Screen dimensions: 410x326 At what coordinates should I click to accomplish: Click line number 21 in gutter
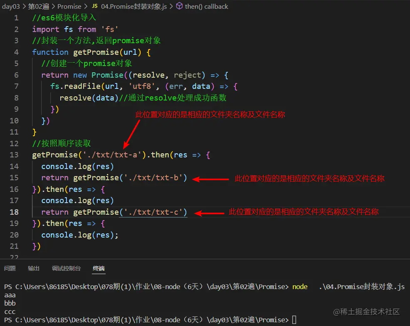(14, 246)
